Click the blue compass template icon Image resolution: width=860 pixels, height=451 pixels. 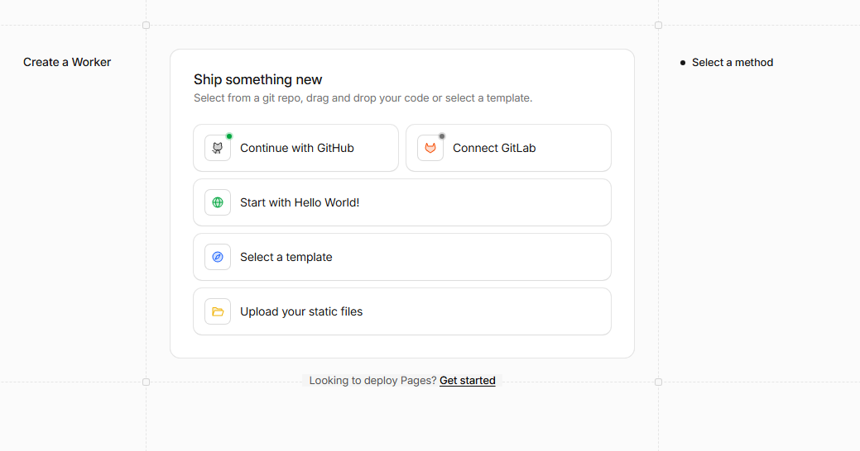click(x=218, y=257)
